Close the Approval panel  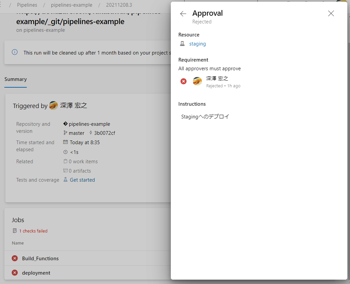coord(331,13)
